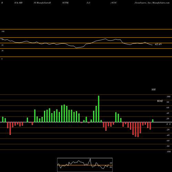Click the SI MunafaSutraR header text
This screenshot has height=172, width=172.
(42, 3)
